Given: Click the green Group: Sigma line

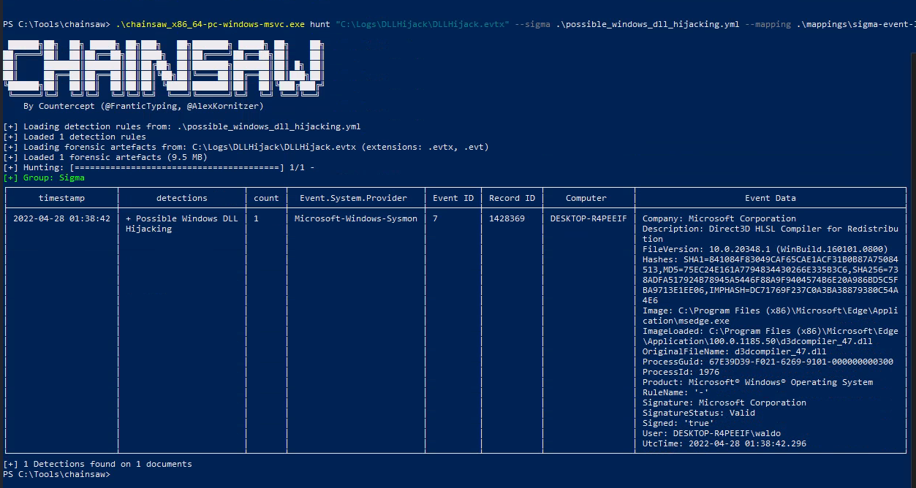Looking at the screenshot, I should point(44,178).
